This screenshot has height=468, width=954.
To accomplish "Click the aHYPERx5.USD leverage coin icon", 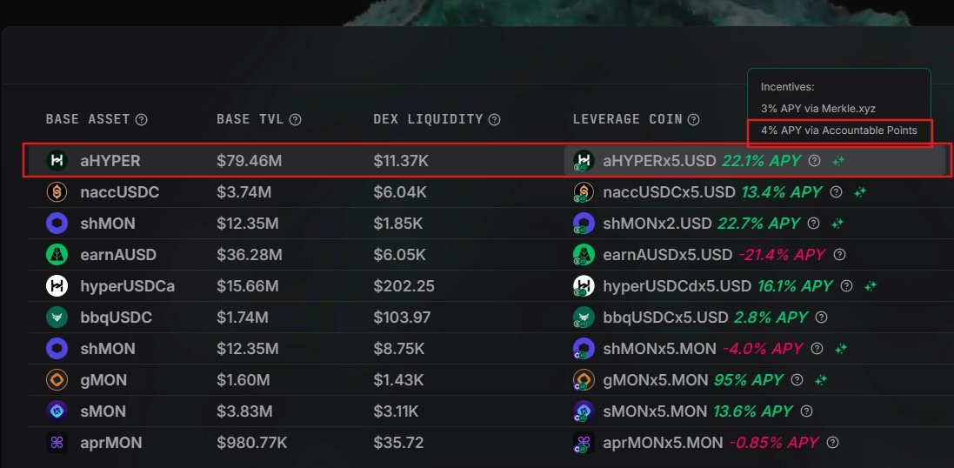I will tap(584, 161).
